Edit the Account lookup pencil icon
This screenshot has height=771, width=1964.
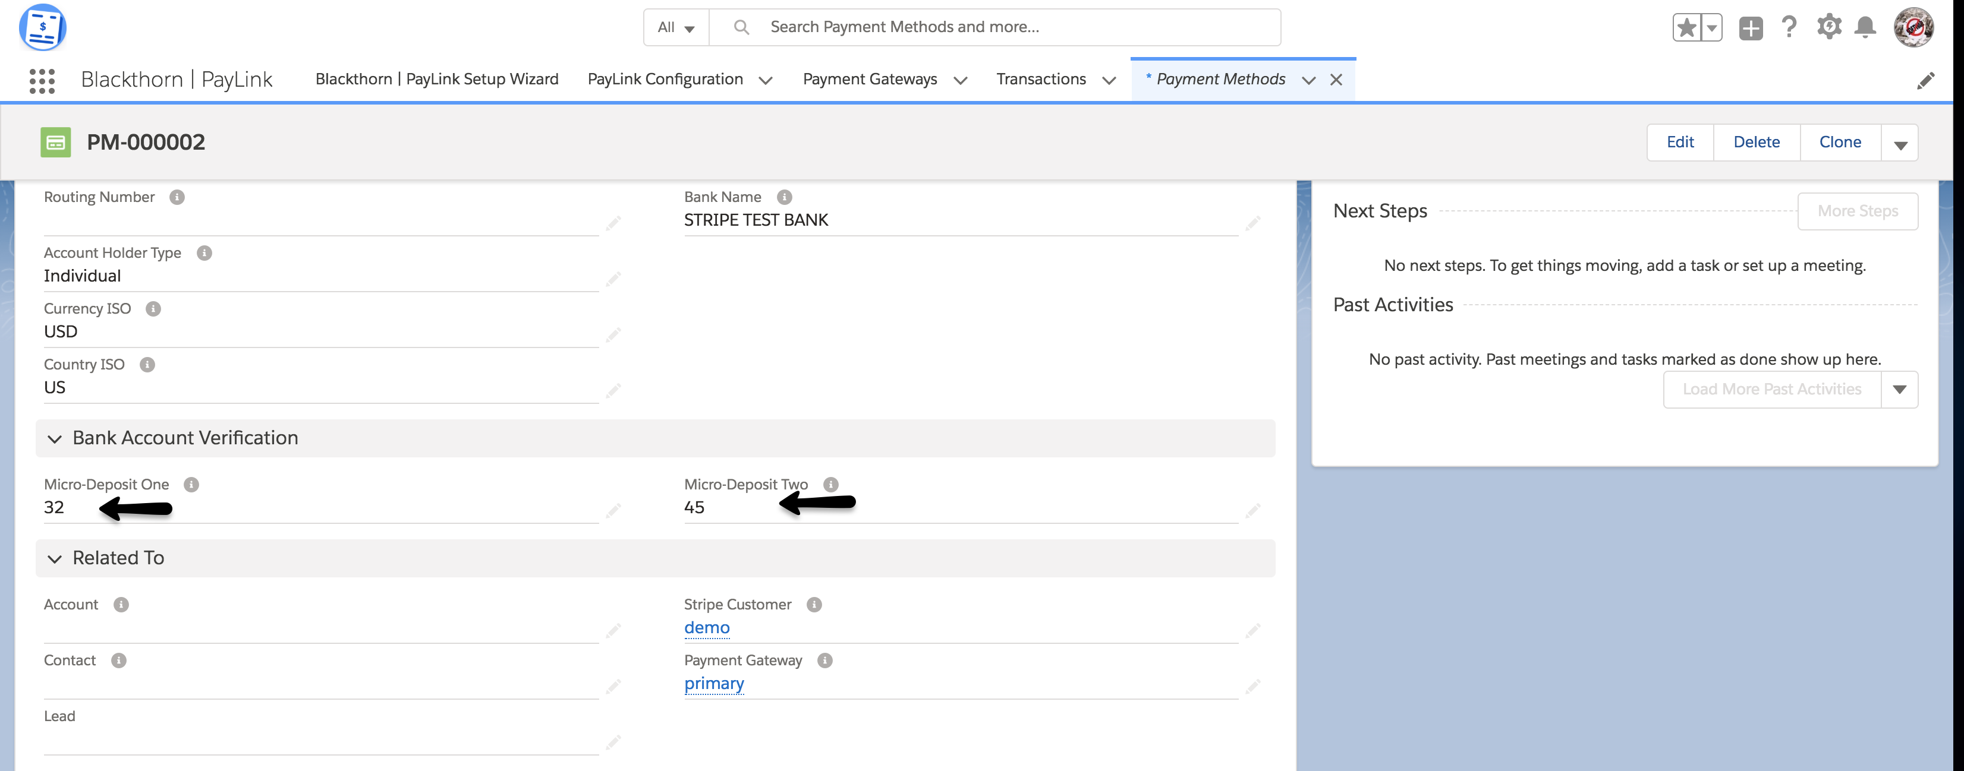(x=613, y=631)
